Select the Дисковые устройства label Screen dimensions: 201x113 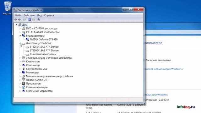pos(38,43)
